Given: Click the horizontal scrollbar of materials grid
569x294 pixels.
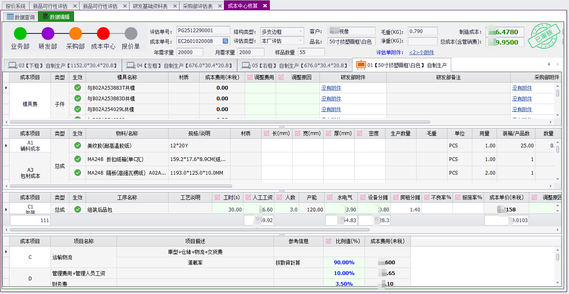Looking at the screenshot, I should click(x=121, y=186).
